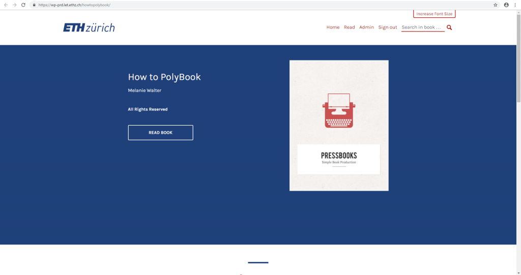This screenshot has height=275, width=521.
Task: Reload the page with refresh icon
Action: (23, 5)
